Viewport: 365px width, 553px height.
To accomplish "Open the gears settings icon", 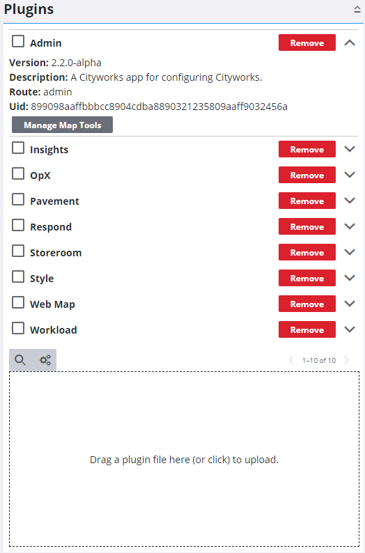I will pos(45,360).
